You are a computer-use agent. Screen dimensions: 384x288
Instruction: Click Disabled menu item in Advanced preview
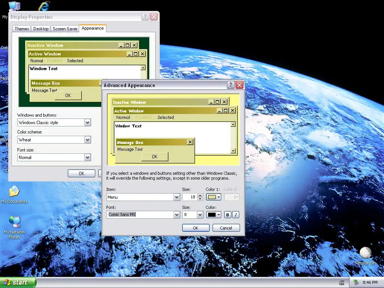144,117
